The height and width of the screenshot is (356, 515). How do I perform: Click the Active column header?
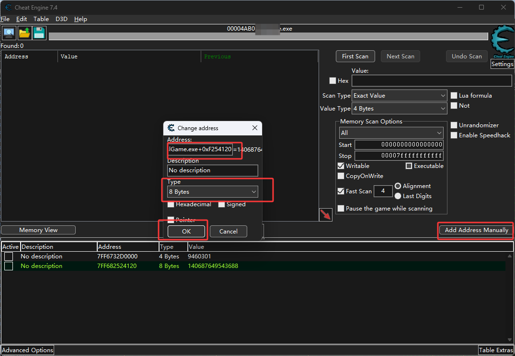11,247
